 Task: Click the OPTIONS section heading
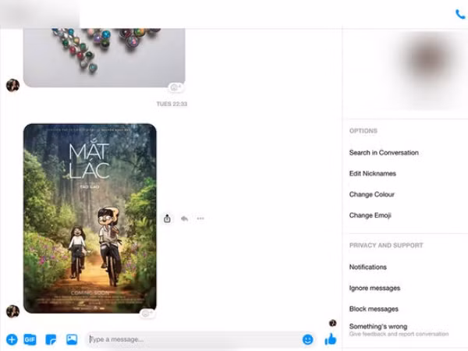coord(363,131)
